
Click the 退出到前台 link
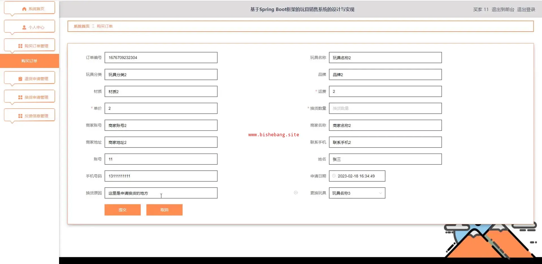point(503,10)
